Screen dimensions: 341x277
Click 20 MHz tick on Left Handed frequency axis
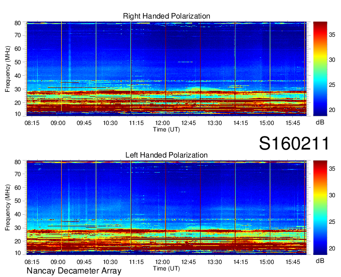[18, 241]
